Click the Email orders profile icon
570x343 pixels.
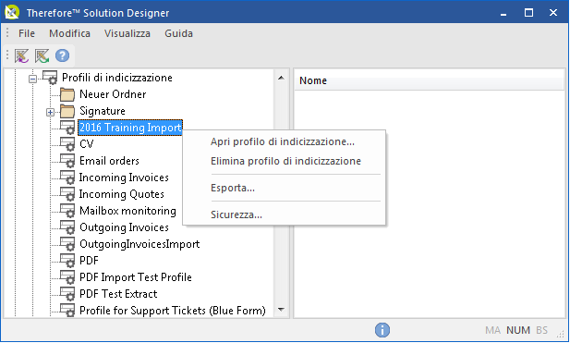(67, 161)
